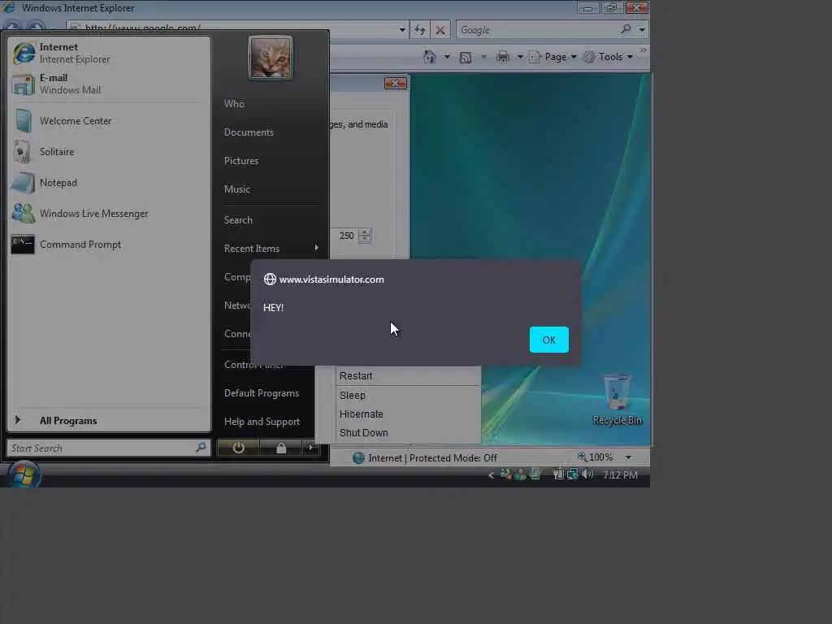The width and height of the screenshot is (832, 624).
Task: Open Notepad from the Start menu
Action: (110, 183)
